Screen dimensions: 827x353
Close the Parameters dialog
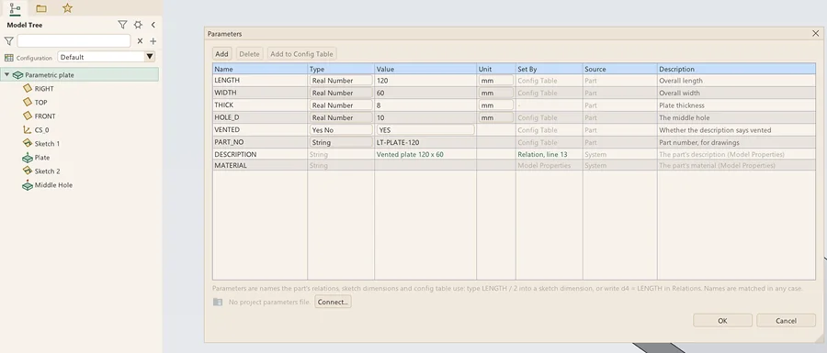tap(815, 33)
